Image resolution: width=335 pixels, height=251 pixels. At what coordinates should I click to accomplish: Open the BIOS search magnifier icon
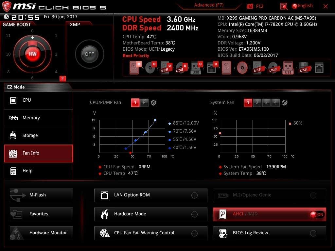(x=284, y=6)
